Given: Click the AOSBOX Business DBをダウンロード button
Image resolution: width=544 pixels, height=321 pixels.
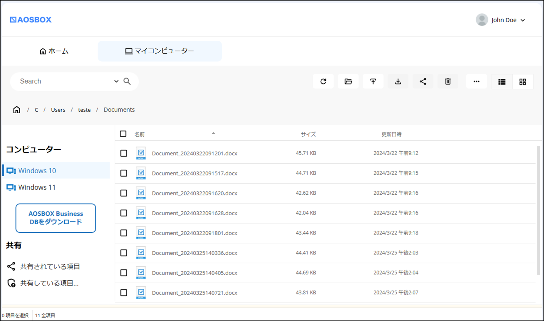Looking at the screenshot, I should click(x=56, y=218).
